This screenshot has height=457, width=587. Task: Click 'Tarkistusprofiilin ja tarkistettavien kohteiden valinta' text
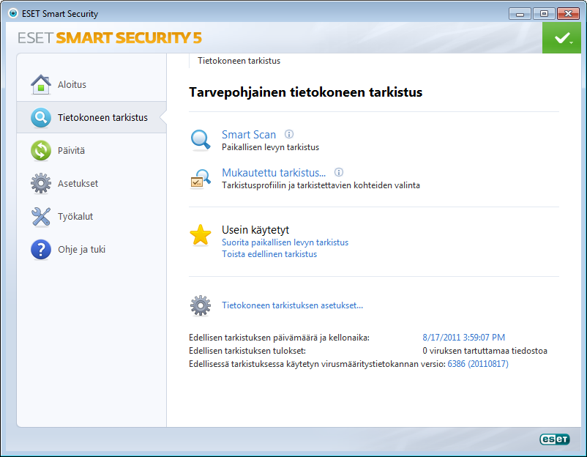coord(321,185)
